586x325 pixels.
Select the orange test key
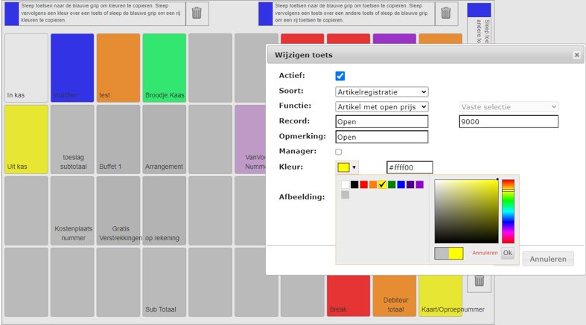[x=118, y=68]
